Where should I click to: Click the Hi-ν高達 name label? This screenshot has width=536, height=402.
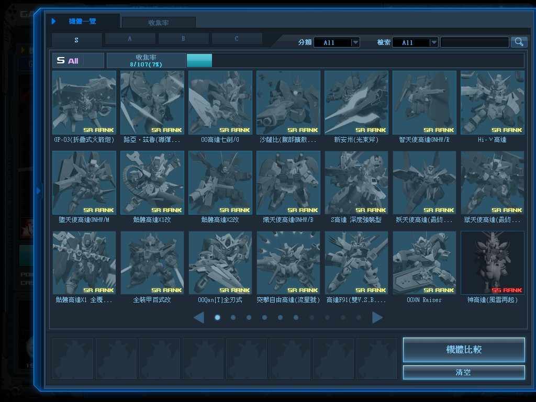(x=492, y=140)
